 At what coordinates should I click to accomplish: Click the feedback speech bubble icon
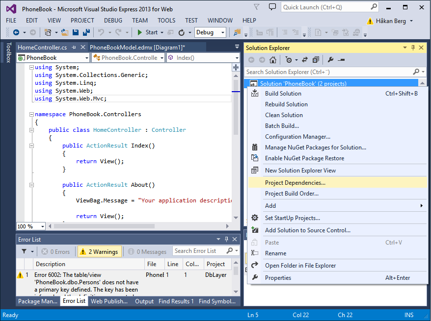272,7
